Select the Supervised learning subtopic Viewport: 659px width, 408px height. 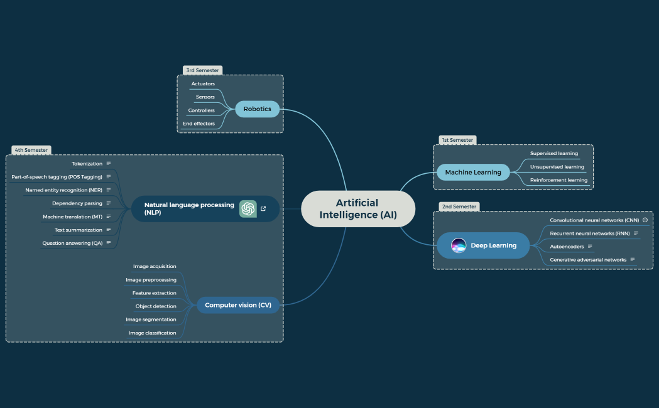553,153
